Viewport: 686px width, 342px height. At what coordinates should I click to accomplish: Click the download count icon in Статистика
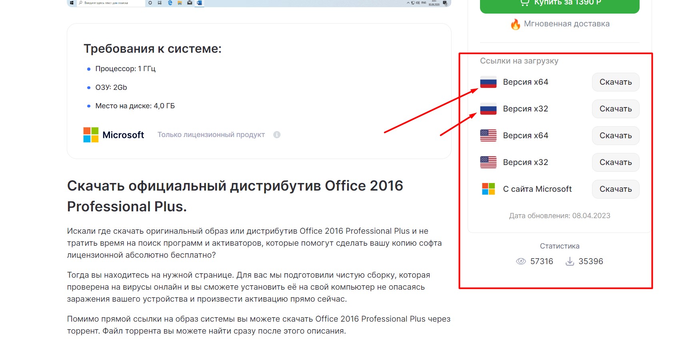point(570,261)
